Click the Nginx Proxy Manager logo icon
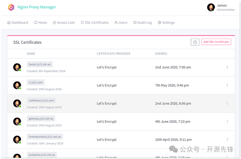Screen dimensions: 241x159 tap(11, 7)
